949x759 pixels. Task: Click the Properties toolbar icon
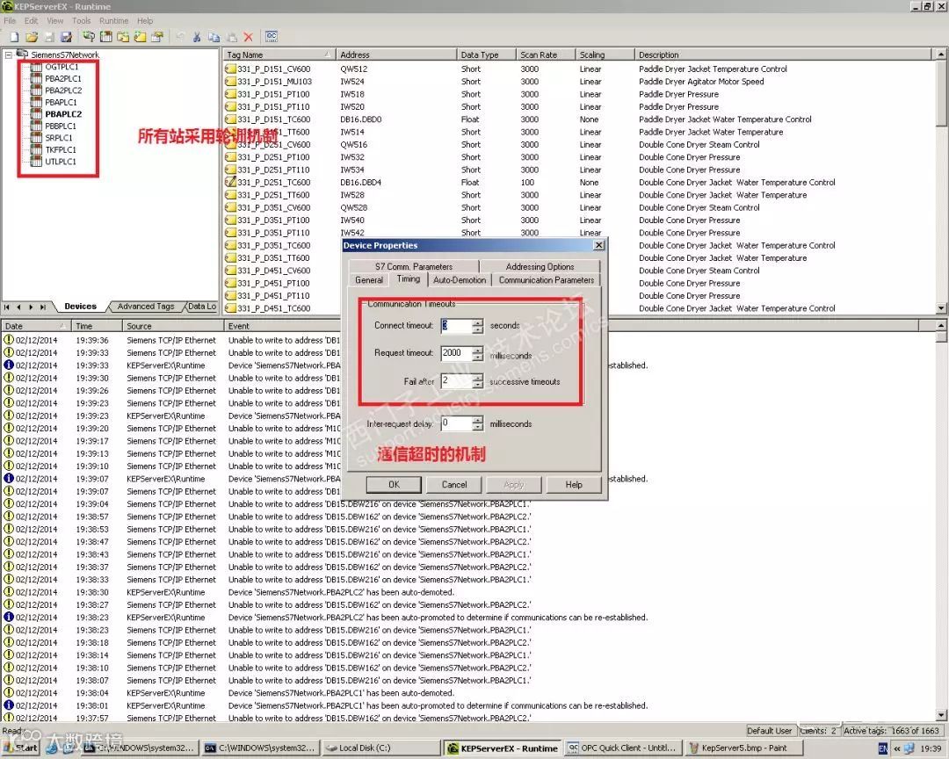pos(157,37)
